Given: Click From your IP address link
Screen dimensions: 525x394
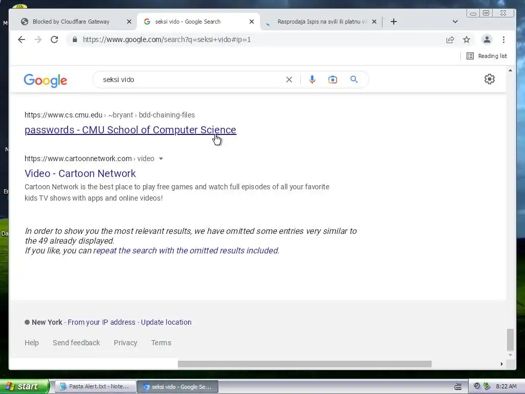Looking at the screenshot, I should click(x=102, y=322).
